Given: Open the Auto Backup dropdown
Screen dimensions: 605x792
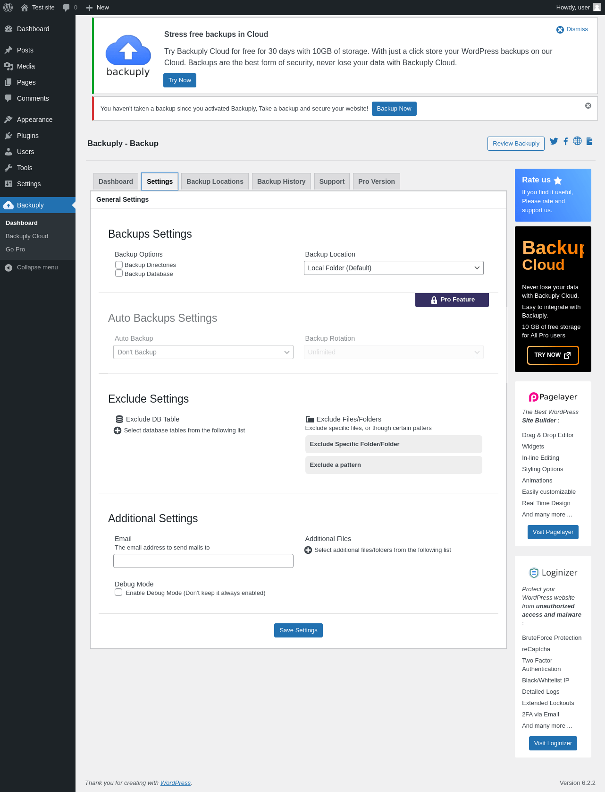Looking at the screenshot, I should pos(203,352).
